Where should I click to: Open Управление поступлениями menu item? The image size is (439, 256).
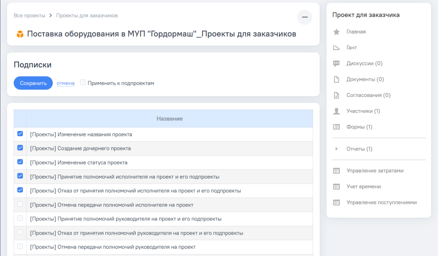point(381,202)
